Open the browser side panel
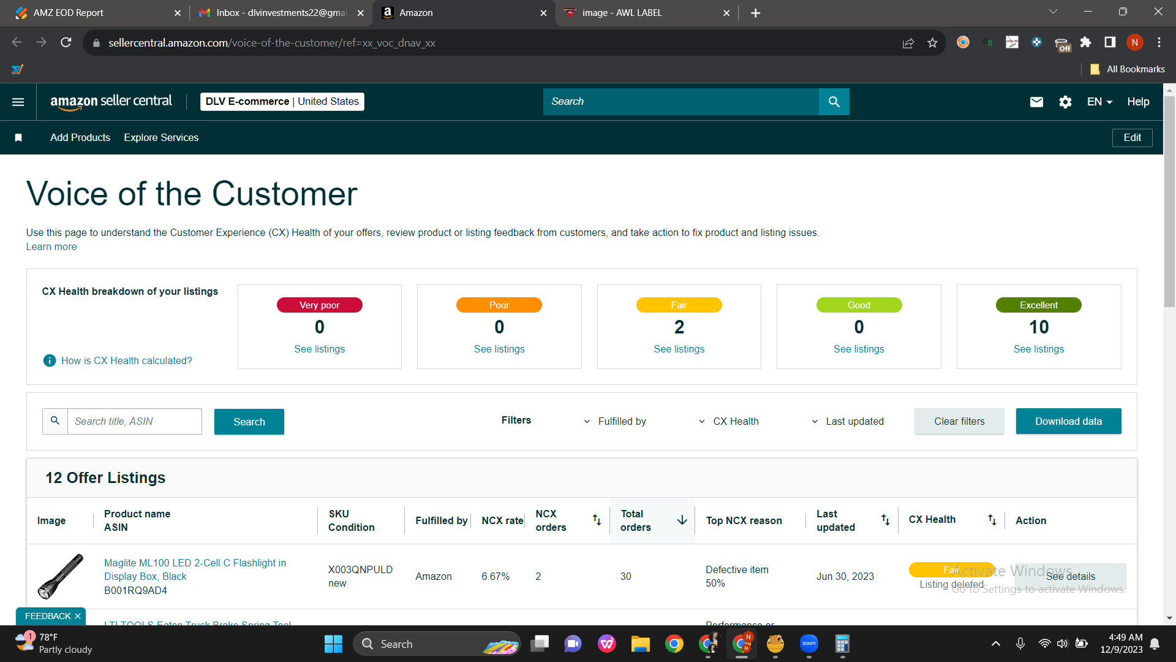Viewport: 1176px width, 662px height. pos(1110,42)
